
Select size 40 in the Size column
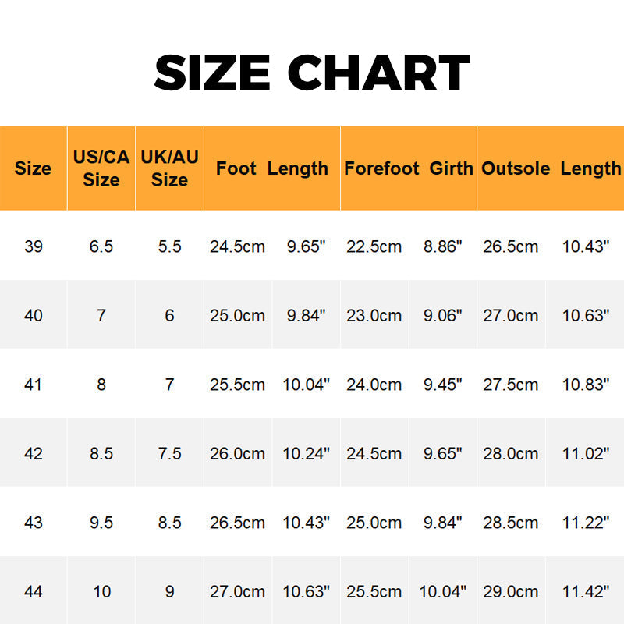click(x=34, y=316)
